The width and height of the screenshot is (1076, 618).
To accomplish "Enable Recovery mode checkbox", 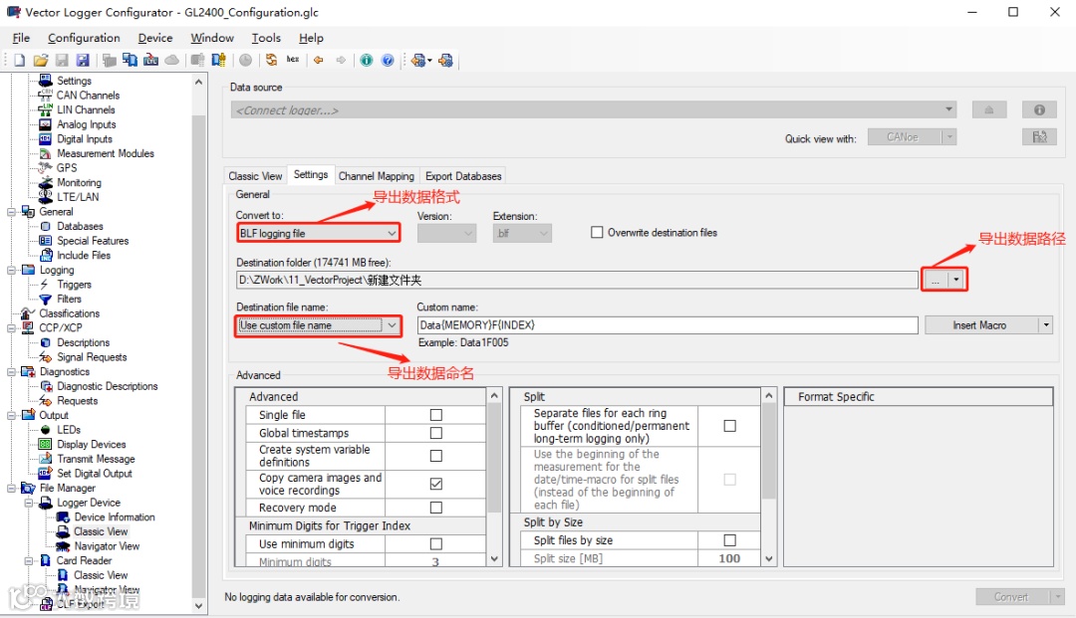I will (x=435, y=508).
